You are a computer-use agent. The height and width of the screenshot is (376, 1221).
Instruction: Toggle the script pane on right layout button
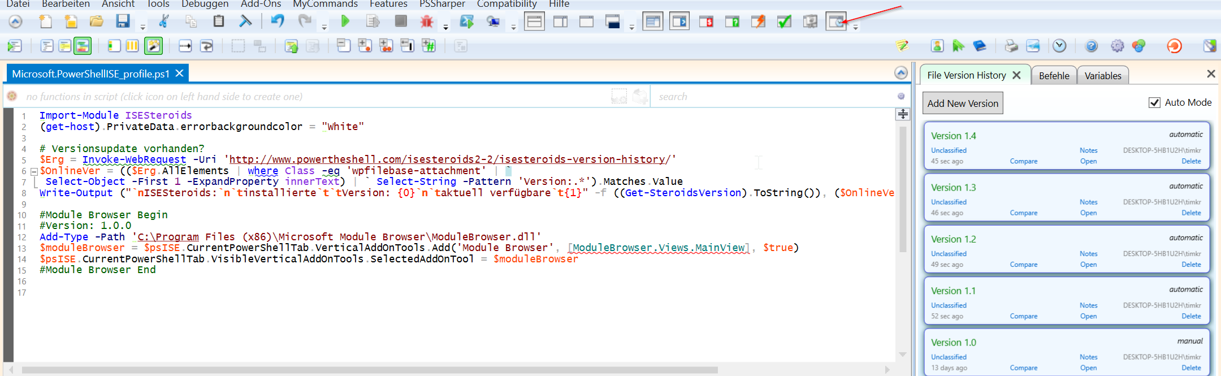(x=560, y=21)
